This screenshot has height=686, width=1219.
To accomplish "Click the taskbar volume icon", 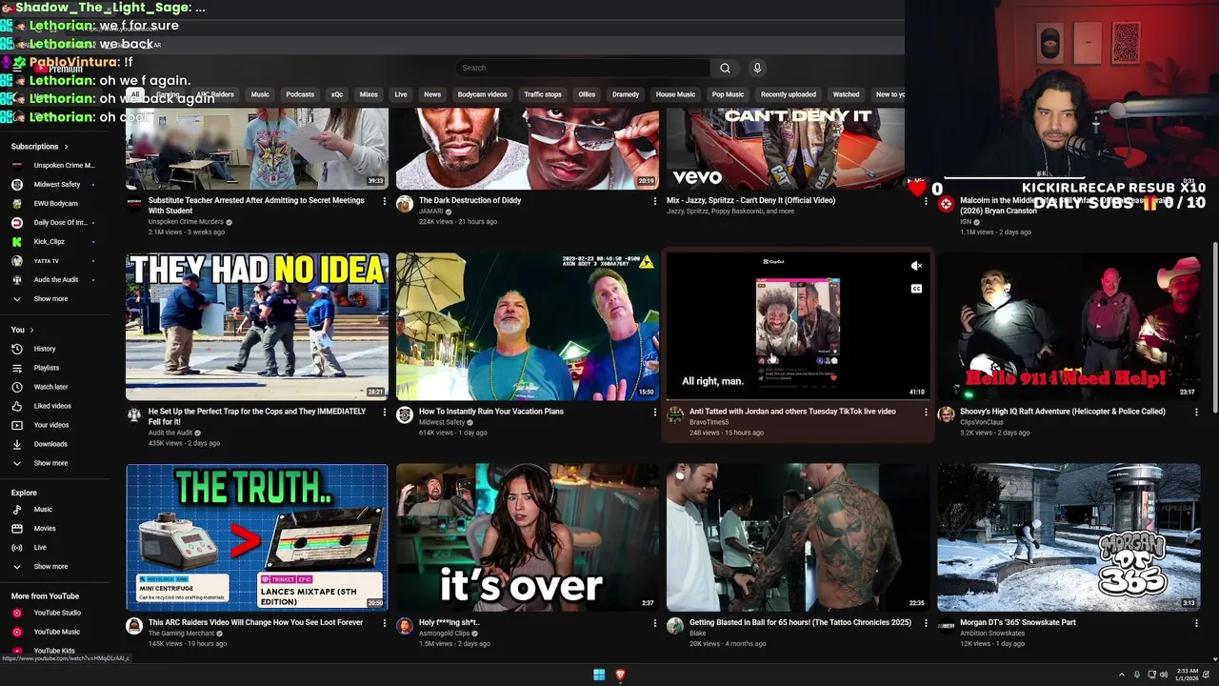I will pyautogui.click(x=1164, y=675).
